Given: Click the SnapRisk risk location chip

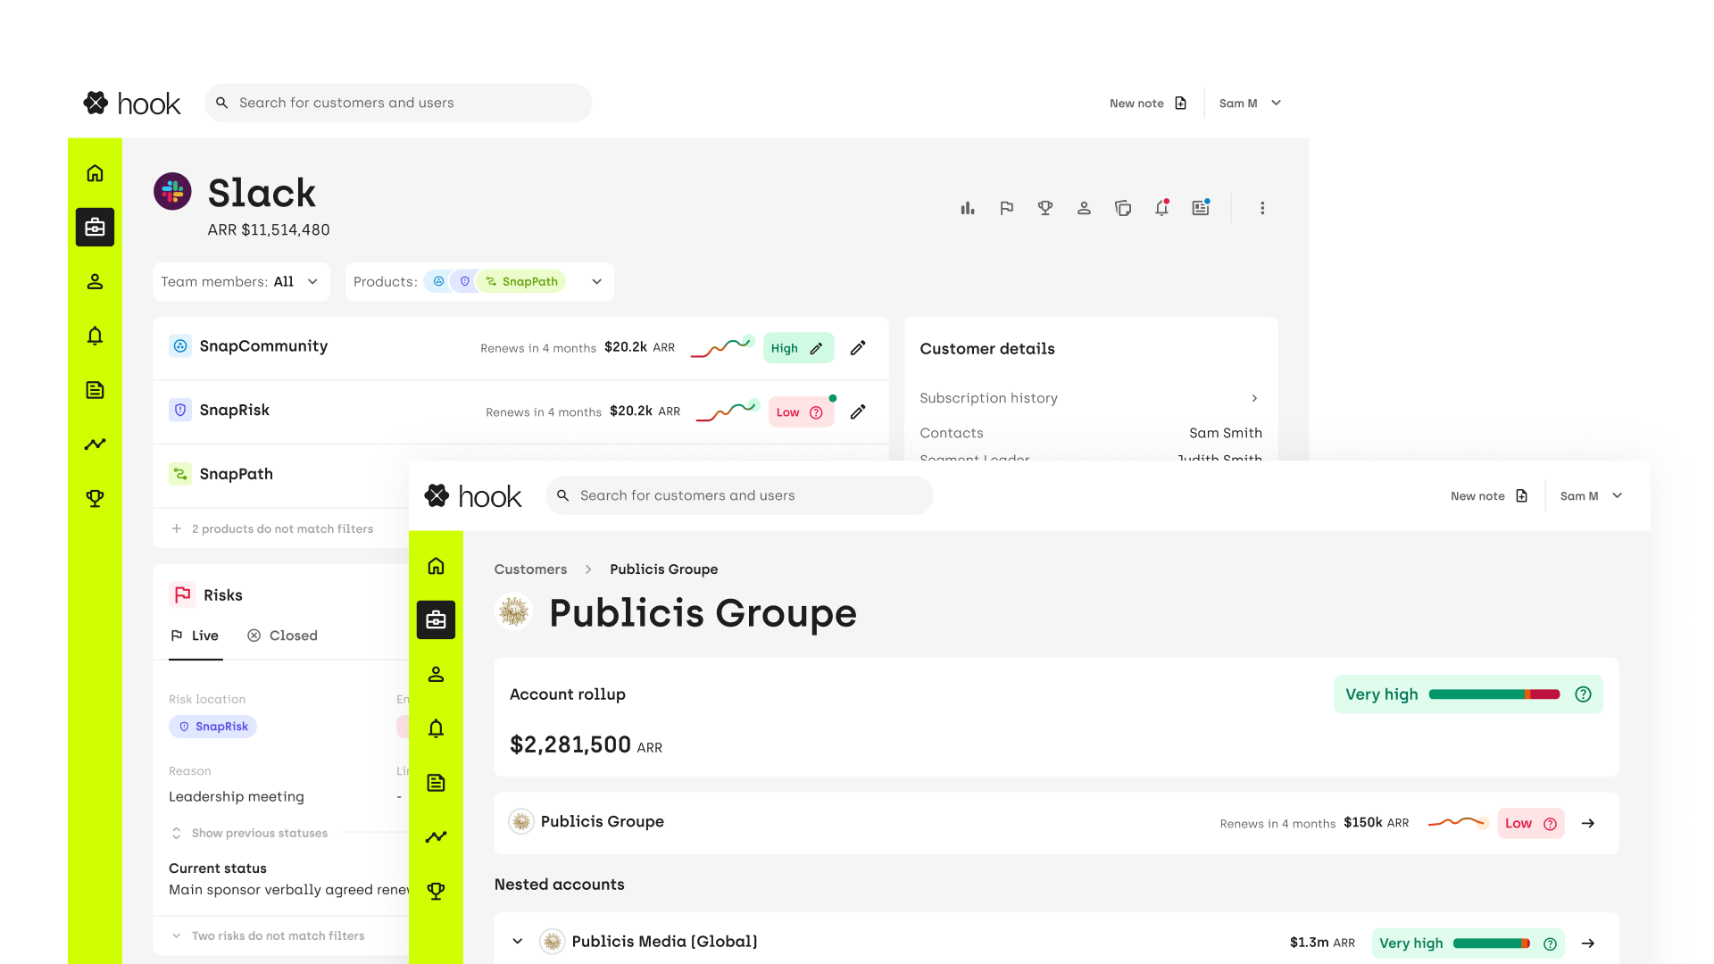Looking at the screenshot, I should [x=212, y=727].
